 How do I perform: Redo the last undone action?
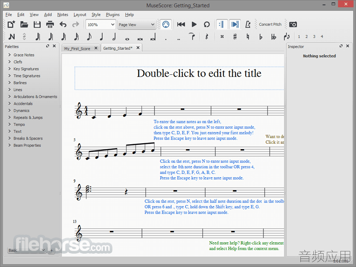tap(76, 24)
